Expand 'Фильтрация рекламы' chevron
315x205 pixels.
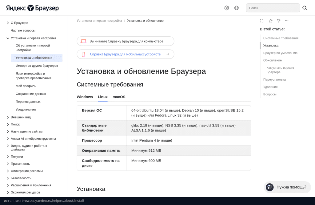pos(8,171)
